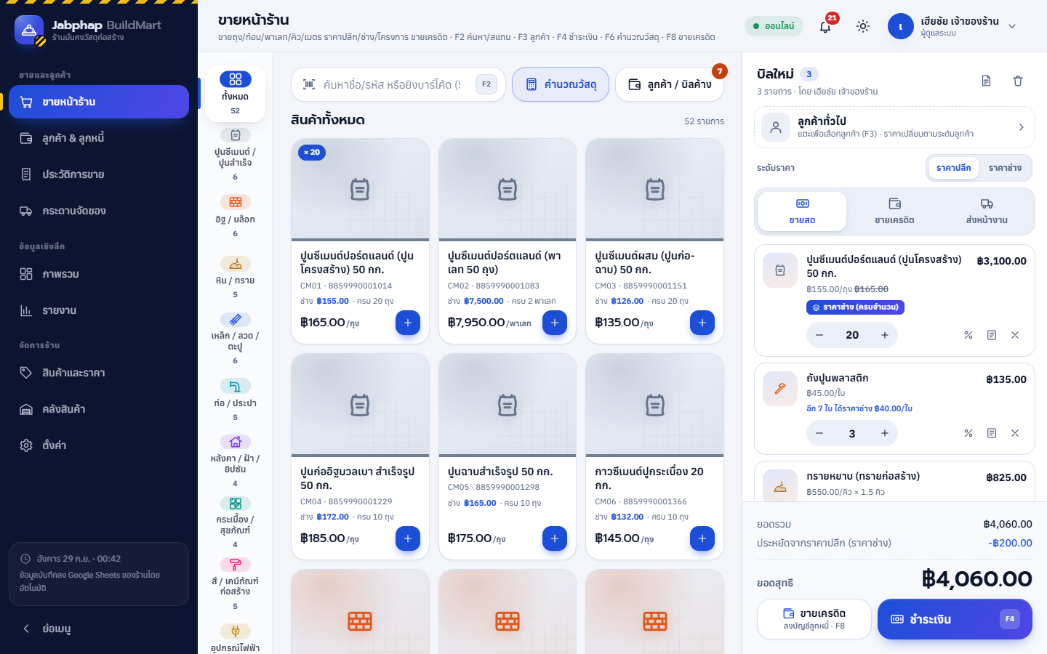Click ขายเครดิต ลงบัญชีลูกหนี้ button
Viewport: 1047px width, 654px height.
(x=814, y=619)
